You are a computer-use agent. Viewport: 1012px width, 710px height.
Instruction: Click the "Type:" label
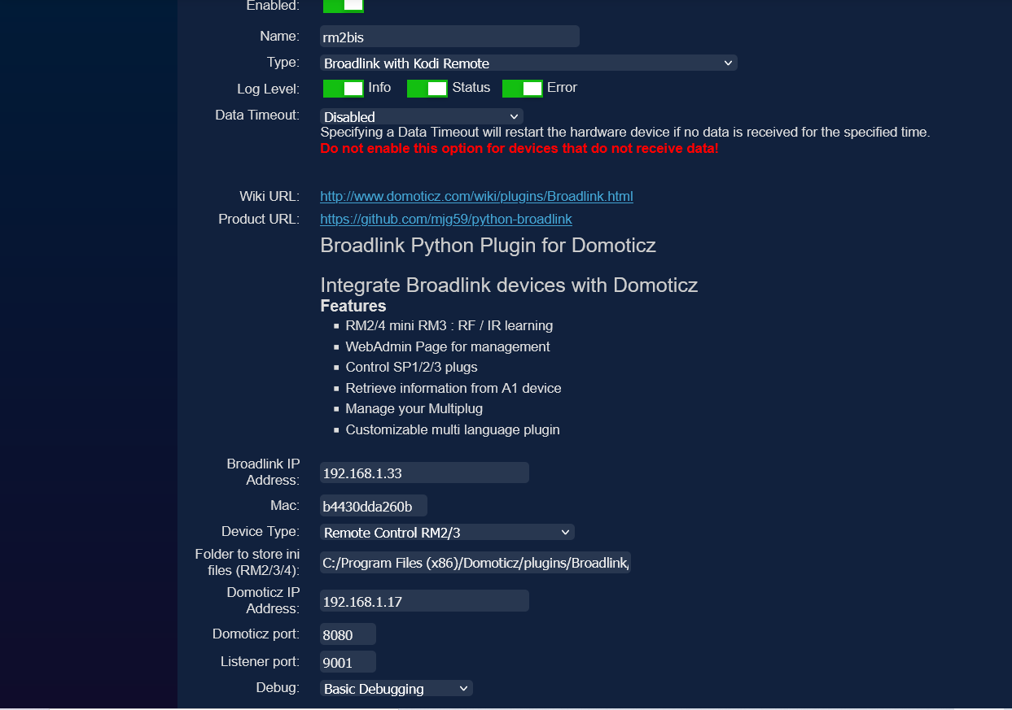283,62
